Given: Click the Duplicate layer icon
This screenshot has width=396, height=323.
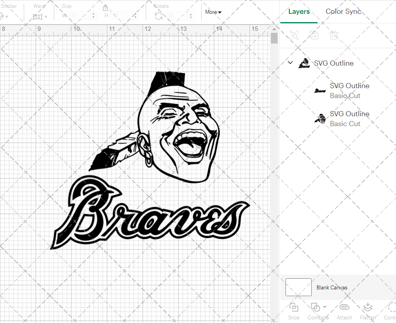Looking at the screenshot, I should point(314,35).
